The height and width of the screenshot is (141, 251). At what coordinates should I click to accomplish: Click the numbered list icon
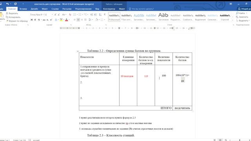tap(80, 14)
